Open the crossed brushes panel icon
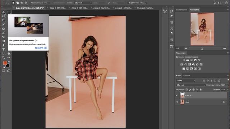The width and height of the screenshot is (230, 129). [x=165, y=11]
